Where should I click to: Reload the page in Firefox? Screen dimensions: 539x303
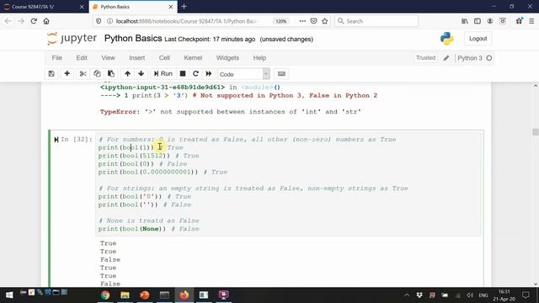tap(34, 21)
